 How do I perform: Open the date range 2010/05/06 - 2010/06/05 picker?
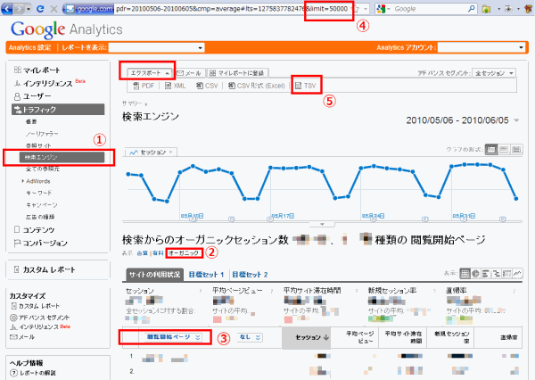point(463,120)
